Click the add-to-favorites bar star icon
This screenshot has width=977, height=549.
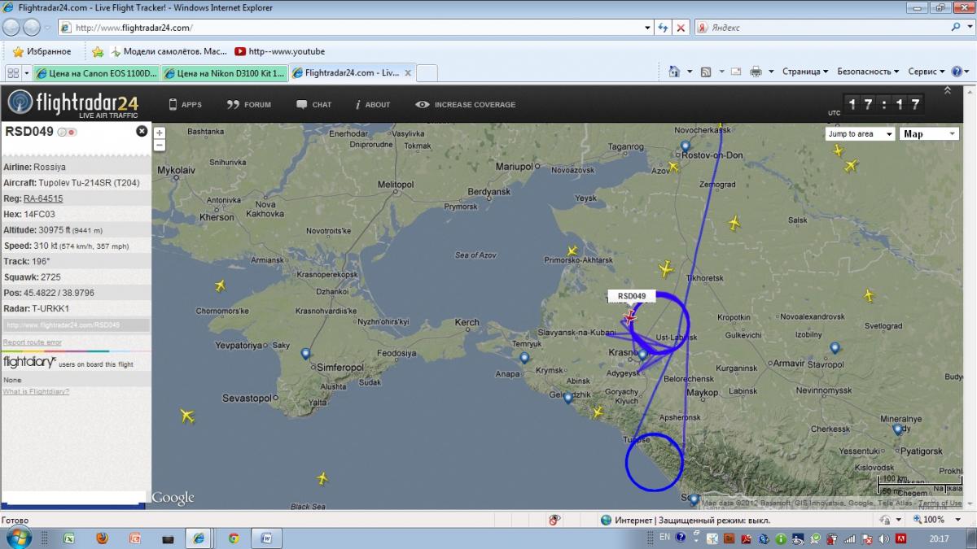point(98,51)
